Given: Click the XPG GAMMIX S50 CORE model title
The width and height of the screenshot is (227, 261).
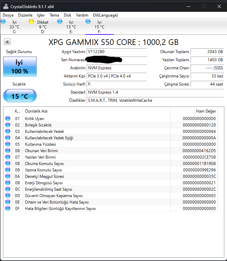Looking at the screenshot, I should tap(114, 42).
